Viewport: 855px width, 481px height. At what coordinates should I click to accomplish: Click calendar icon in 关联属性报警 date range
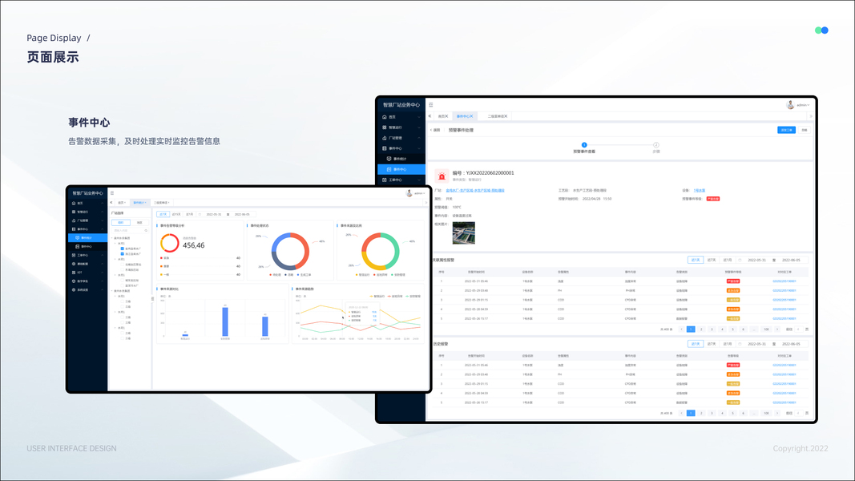tap(740, 260)
